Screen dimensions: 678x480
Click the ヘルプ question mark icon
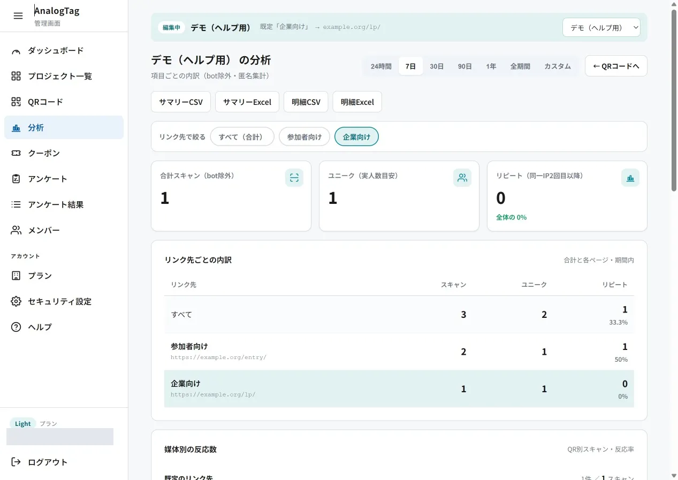coord(16,327)
